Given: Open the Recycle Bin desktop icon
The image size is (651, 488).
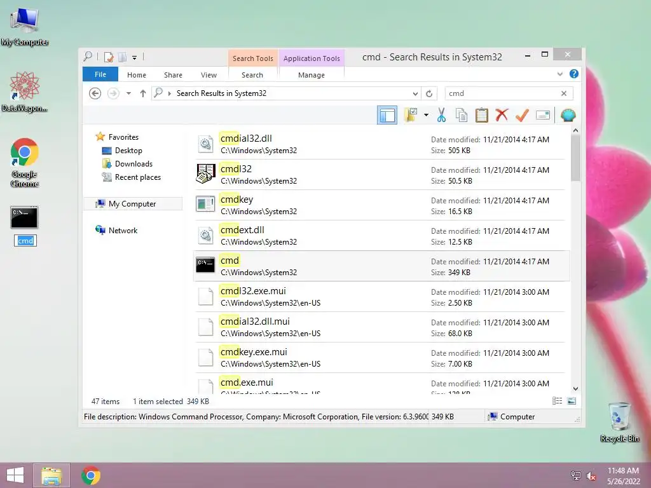Looking at the screenshot, I should point(619,422).
